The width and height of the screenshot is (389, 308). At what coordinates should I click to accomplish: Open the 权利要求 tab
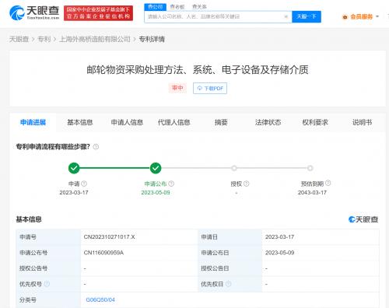click(315, 122)
